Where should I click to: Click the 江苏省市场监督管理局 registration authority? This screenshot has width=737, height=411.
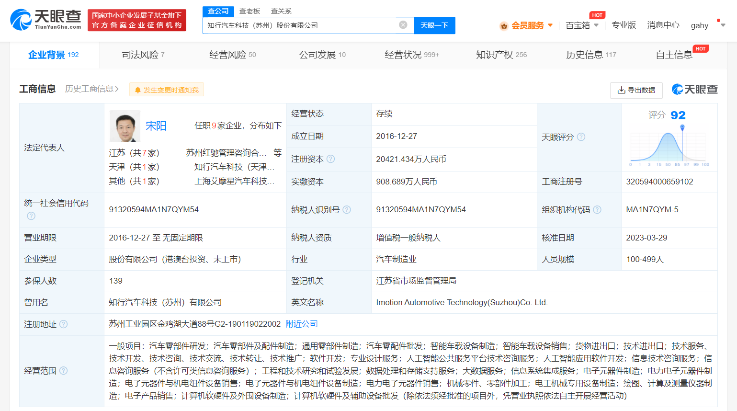point(416,281)
